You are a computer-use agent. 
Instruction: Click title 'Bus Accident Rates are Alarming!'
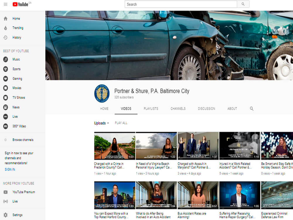[x=192, y=215]
